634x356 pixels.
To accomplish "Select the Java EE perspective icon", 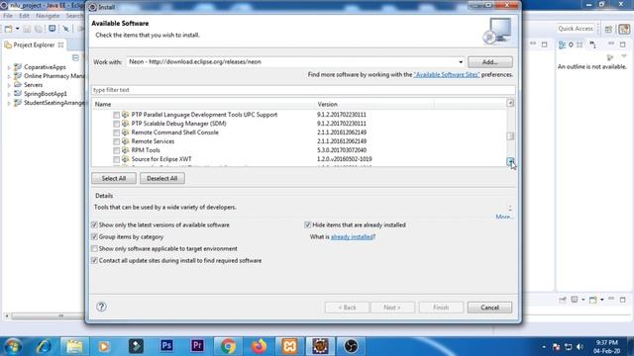I will (x=624, y=29).
